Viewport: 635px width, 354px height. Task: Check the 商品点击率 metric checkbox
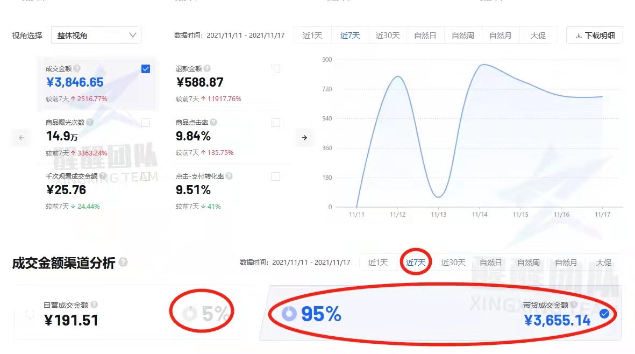click(x=276, y=123)
